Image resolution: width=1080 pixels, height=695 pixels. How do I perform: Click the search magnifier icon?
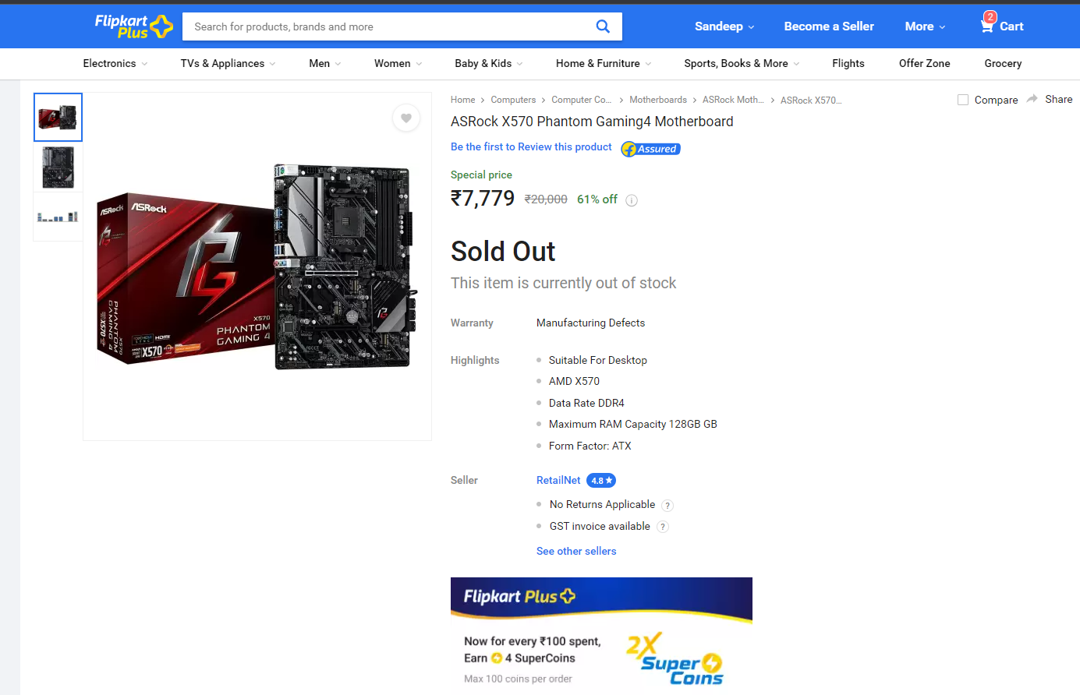pyautogui.click(x=603, y=26)
